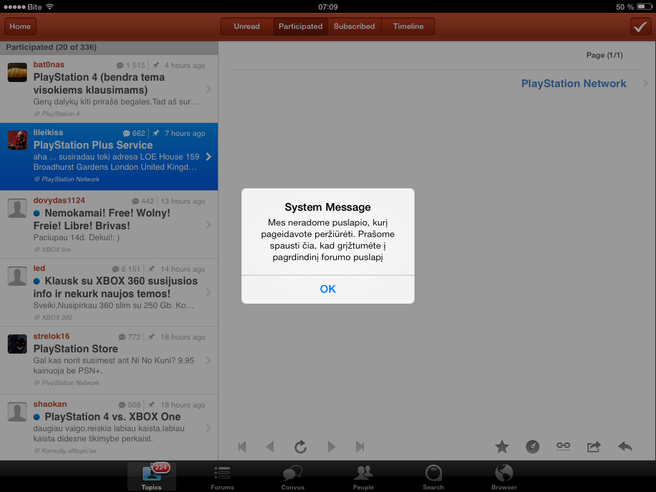Tap @ XBOX live forum label

(x=53, y=249)
